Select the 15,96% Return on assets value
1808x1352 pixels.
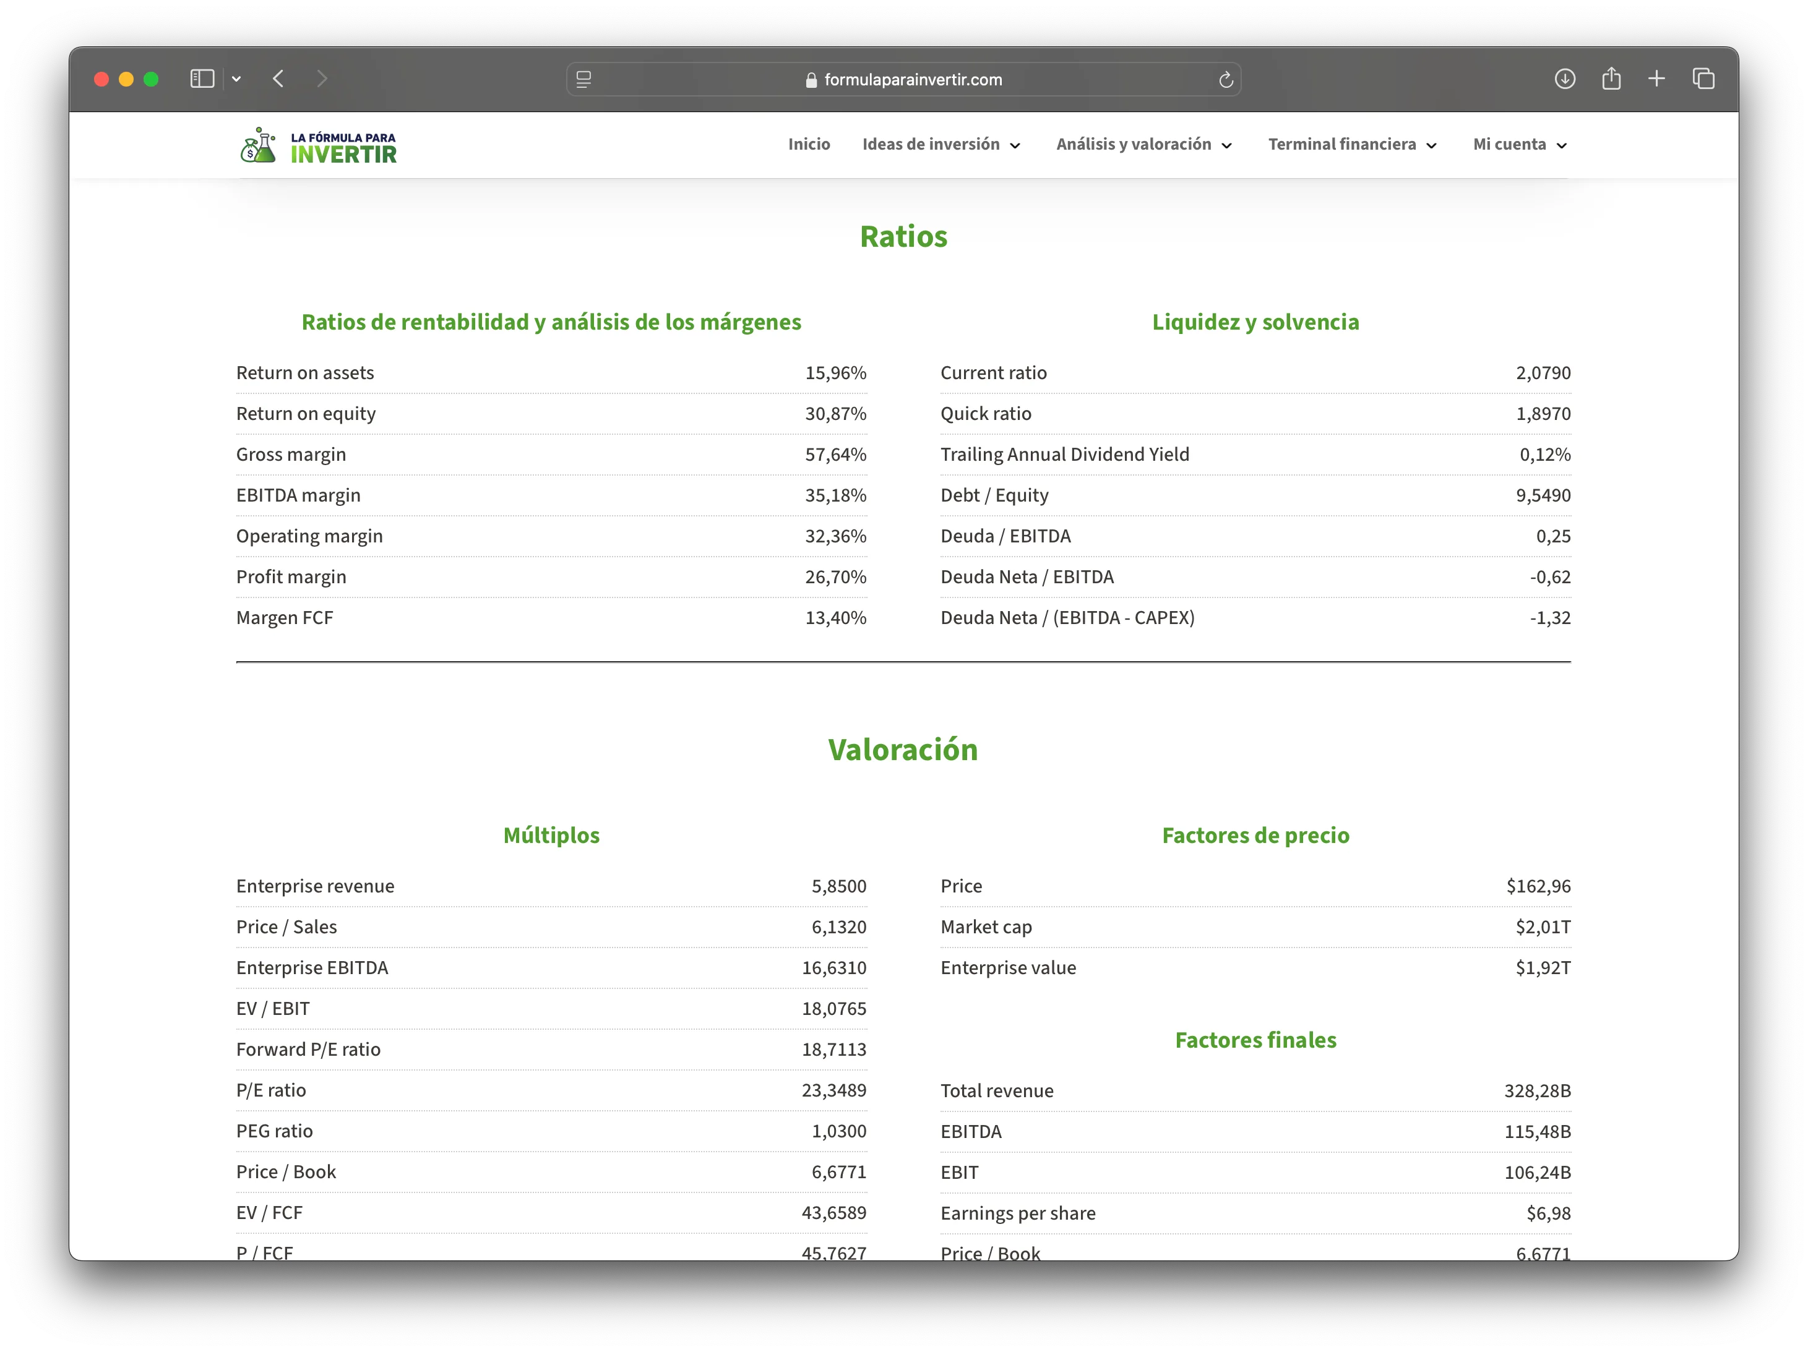coord(835,372)
